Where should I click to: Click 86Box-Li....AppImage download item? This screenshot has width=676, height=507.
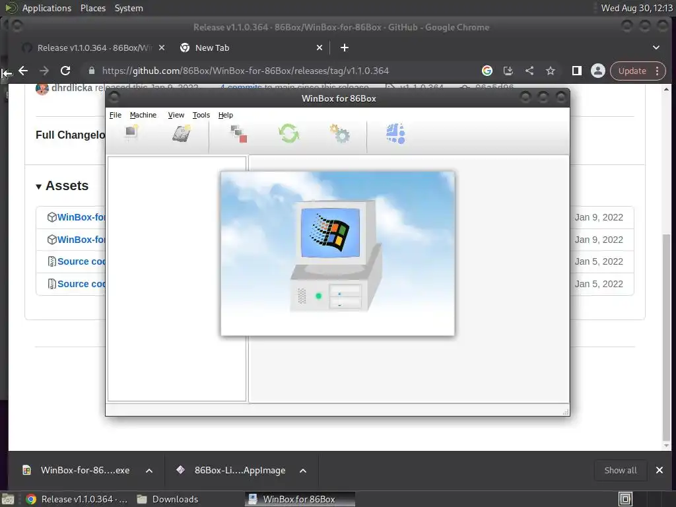pyautogui.click(x=232, y=470)
